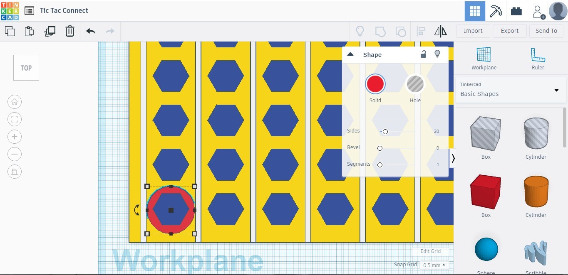568x275 pixels.
Task: Click the TOP face of the view cube
Action: [x=26, y=67]
